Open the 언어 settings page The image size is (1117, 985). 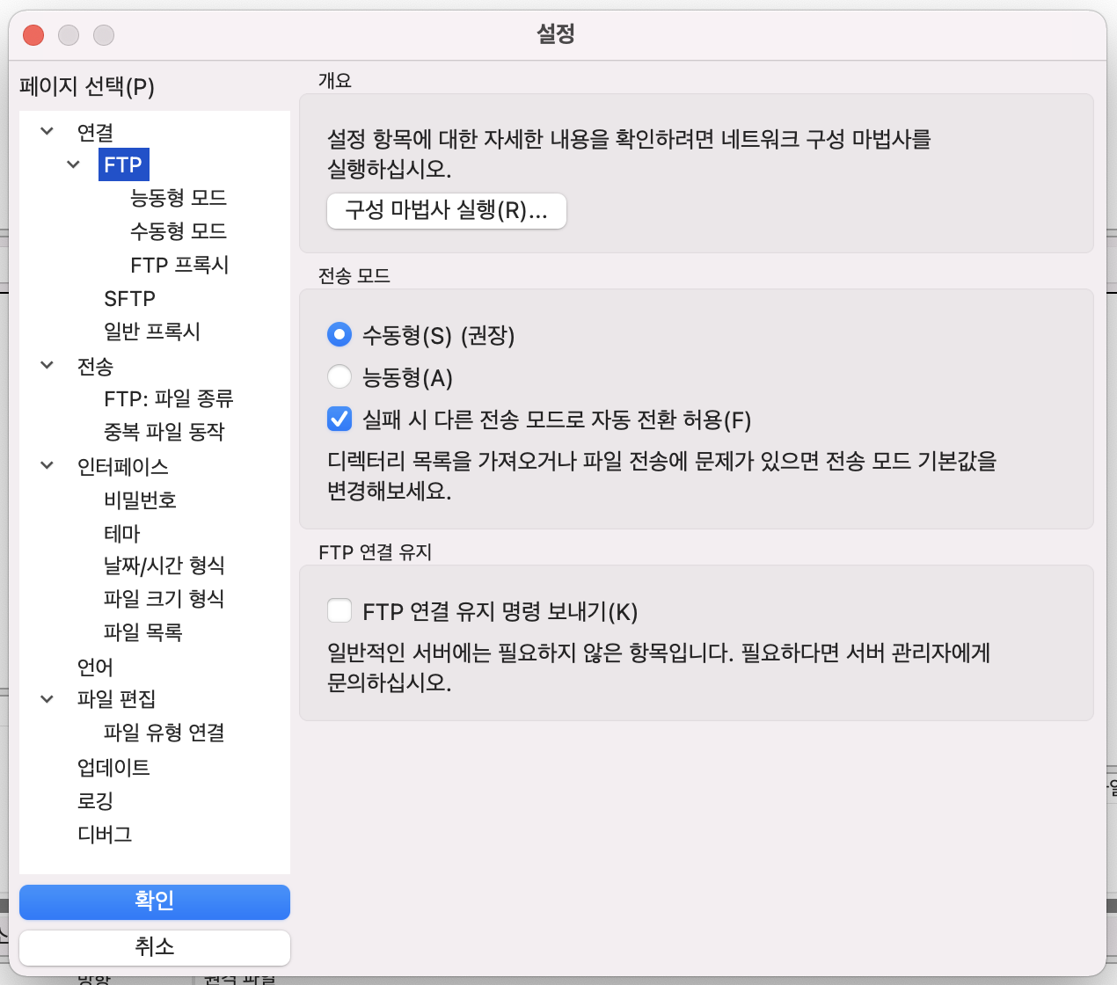point(95,668)
